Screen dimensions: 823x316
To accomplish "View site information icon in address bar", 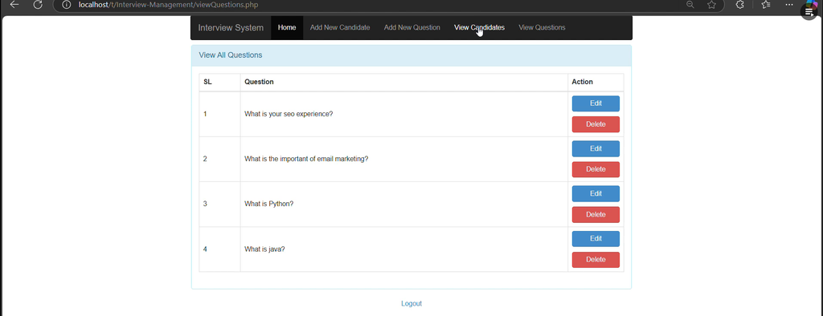I will click(x=66, y=5).
